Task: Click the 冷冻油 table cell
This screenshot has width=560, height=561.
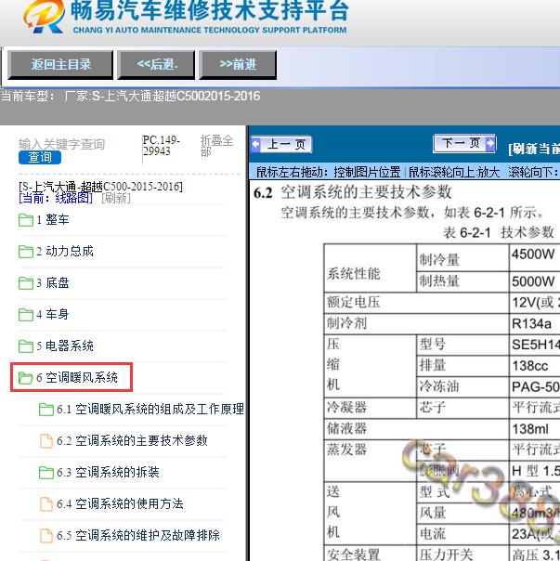Action: point(462,386)
